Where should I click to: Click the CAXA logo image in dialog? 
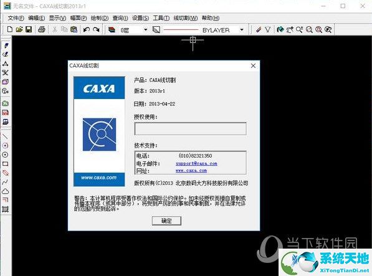click(99, 131)
